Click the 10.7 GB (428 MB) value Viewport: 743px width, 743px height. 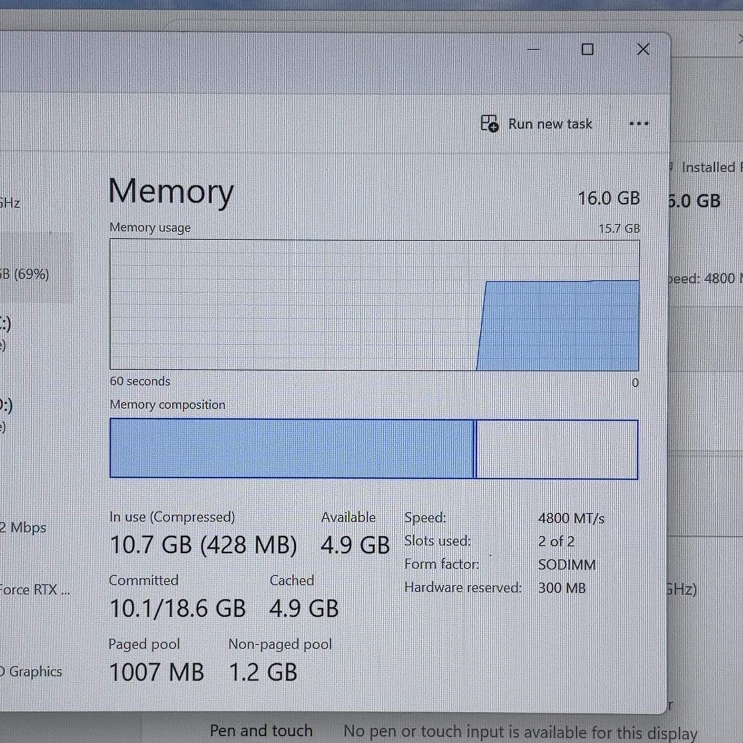pos(203,545)
